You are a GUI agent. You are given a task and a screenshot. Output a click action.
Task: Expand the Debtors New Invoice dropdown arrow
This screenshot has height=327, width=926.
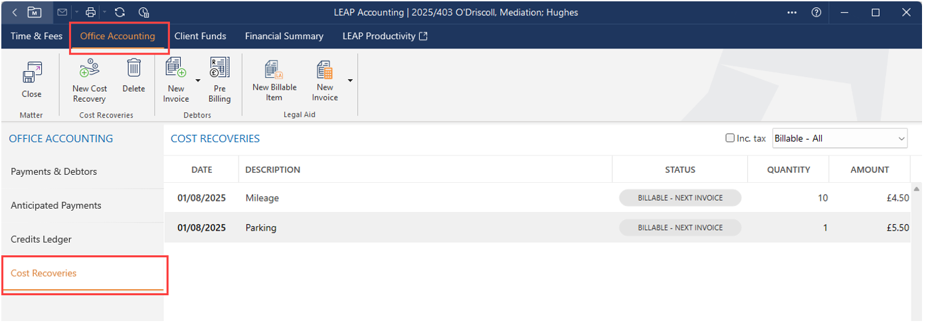point(198,80)
